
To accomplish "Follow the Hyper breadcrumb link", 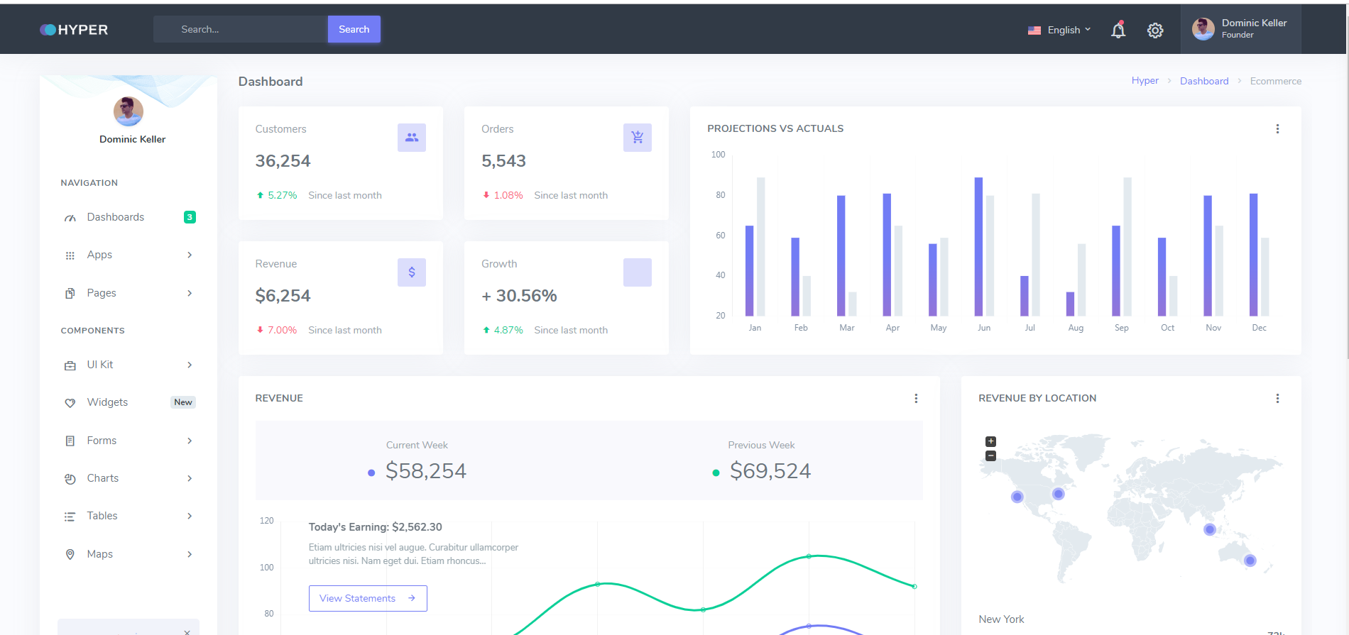I will 1145,81.
